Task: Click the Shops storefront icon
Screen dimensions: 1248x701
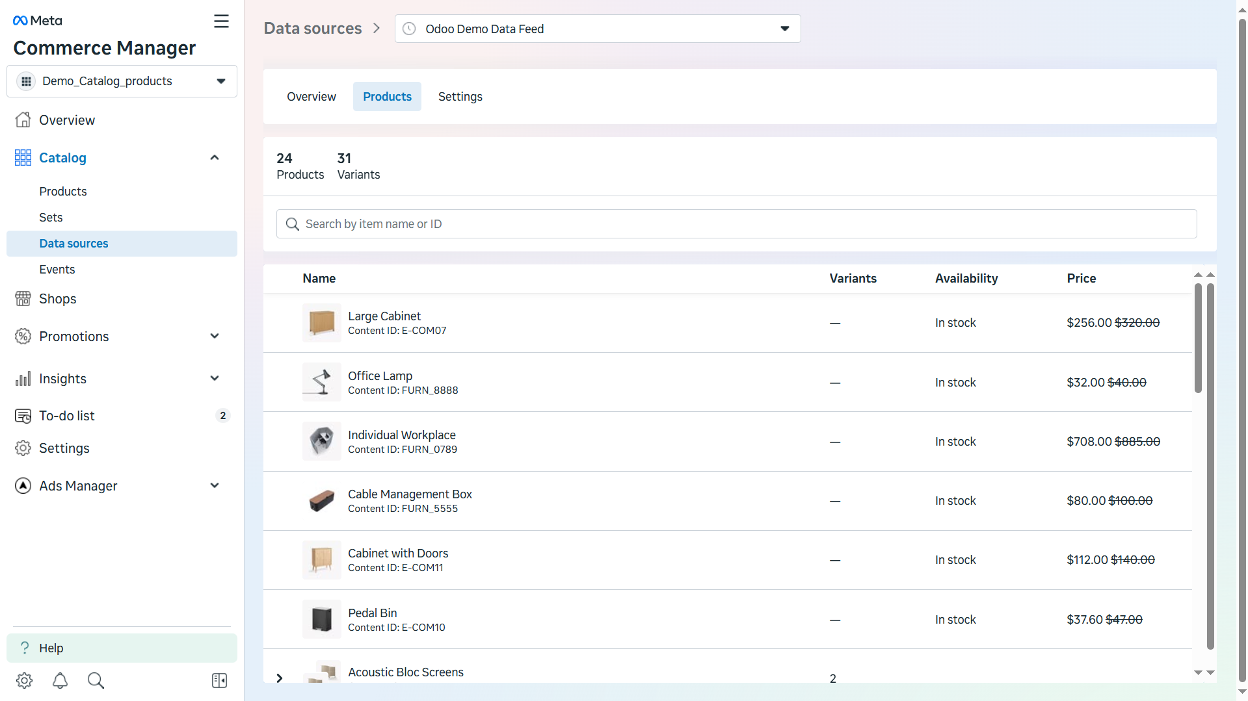Action: [x=23, y=299]
